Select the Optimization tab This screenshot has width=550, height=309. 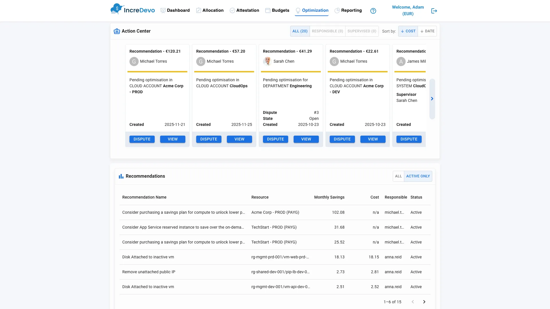pos(315,10)
